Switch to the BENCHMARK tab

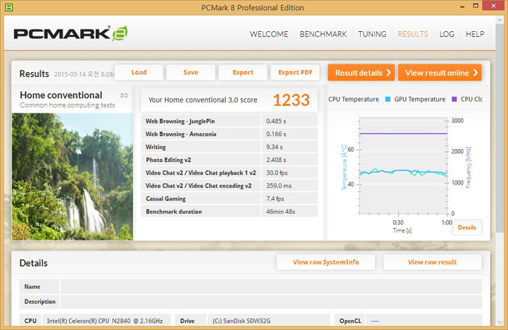[x=323, y=34]
